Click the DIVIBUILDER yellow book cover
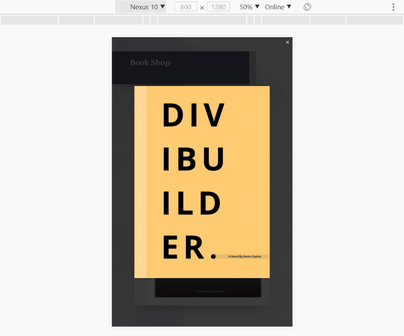This screenshot has height=336, width=404. coord(202,181)
